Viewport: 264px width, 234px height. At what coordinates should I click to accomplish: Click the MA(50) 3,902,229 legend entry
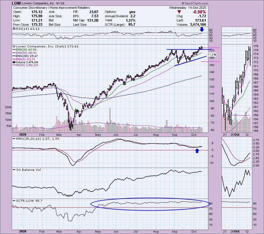pyautogui.click(x=27, y=65)
